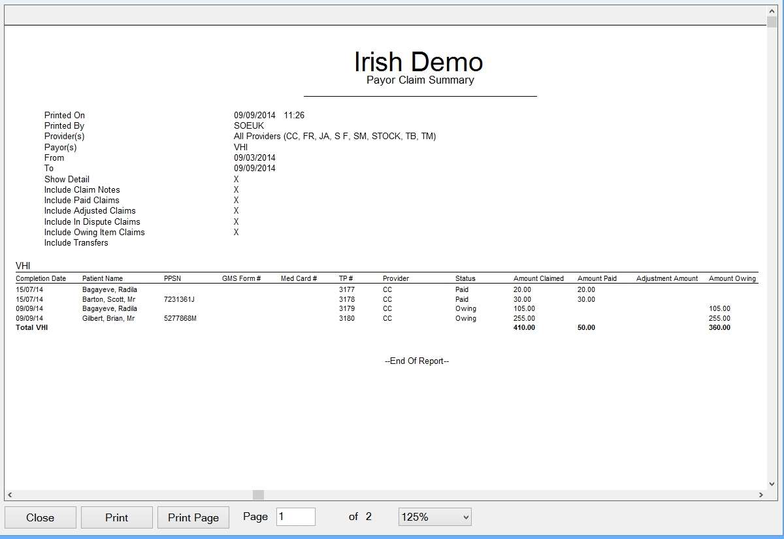This screenshot has width=784, height=539.
Task: Click the 'PPSN' column header
Action: coord(172,278)
